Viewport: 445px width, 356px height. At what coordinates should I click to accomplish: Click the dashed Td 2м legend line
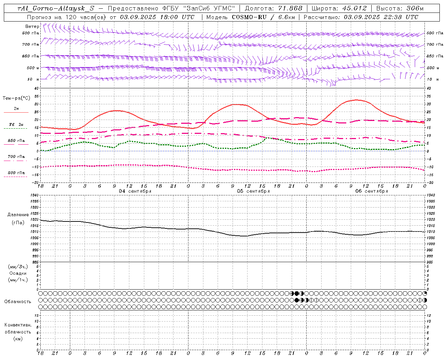pyautogui.click(x=15, y=128)
